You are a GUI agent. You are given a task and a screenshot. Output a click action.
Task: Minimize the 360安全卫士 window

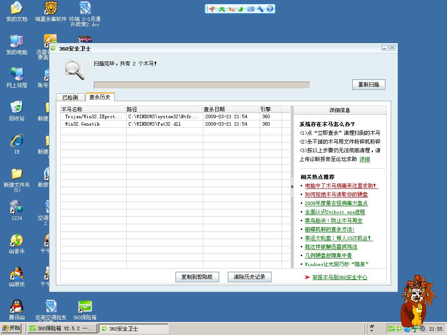pyautogui.click(x=385, y=48)
